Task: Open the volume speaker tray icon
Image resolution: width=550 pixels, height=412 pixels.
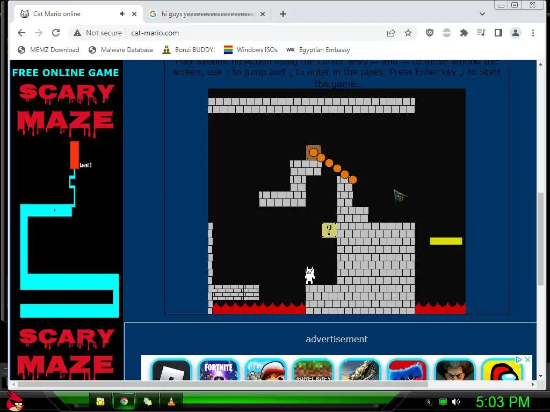Action: (x=456, y=402)
